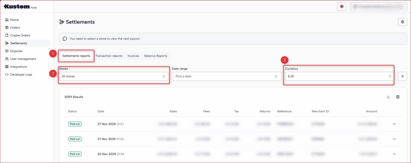The image size is (411, 163).
Task: Go to Orders in the sidebar
Action: (x=15, y=28)
